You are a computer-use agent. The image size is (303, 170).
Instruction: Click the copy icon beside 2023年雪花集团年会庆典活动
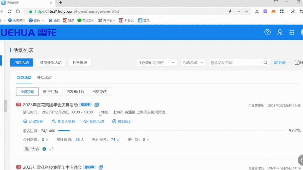tap(97, 105)
